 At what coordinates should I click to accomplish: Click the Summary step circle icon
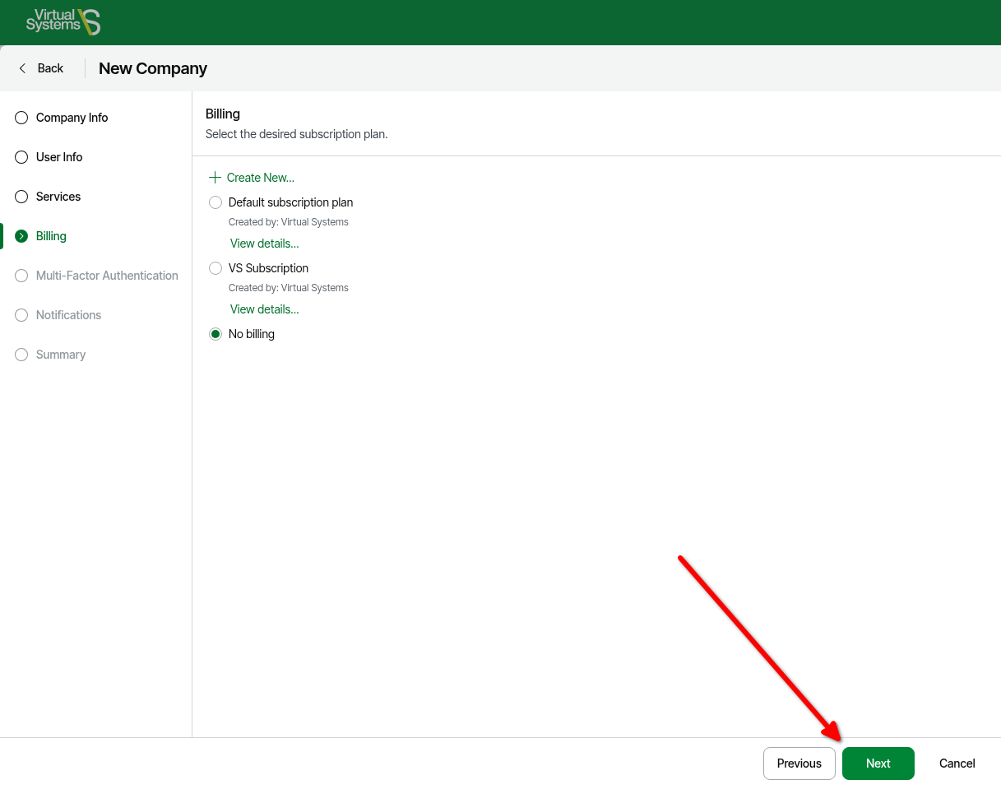(21, 355)
